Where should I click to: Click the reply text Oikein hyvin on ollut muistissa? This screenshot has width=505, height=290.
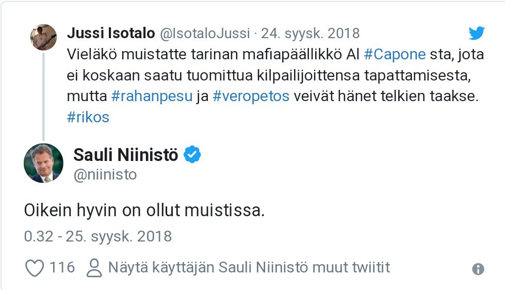144,211
